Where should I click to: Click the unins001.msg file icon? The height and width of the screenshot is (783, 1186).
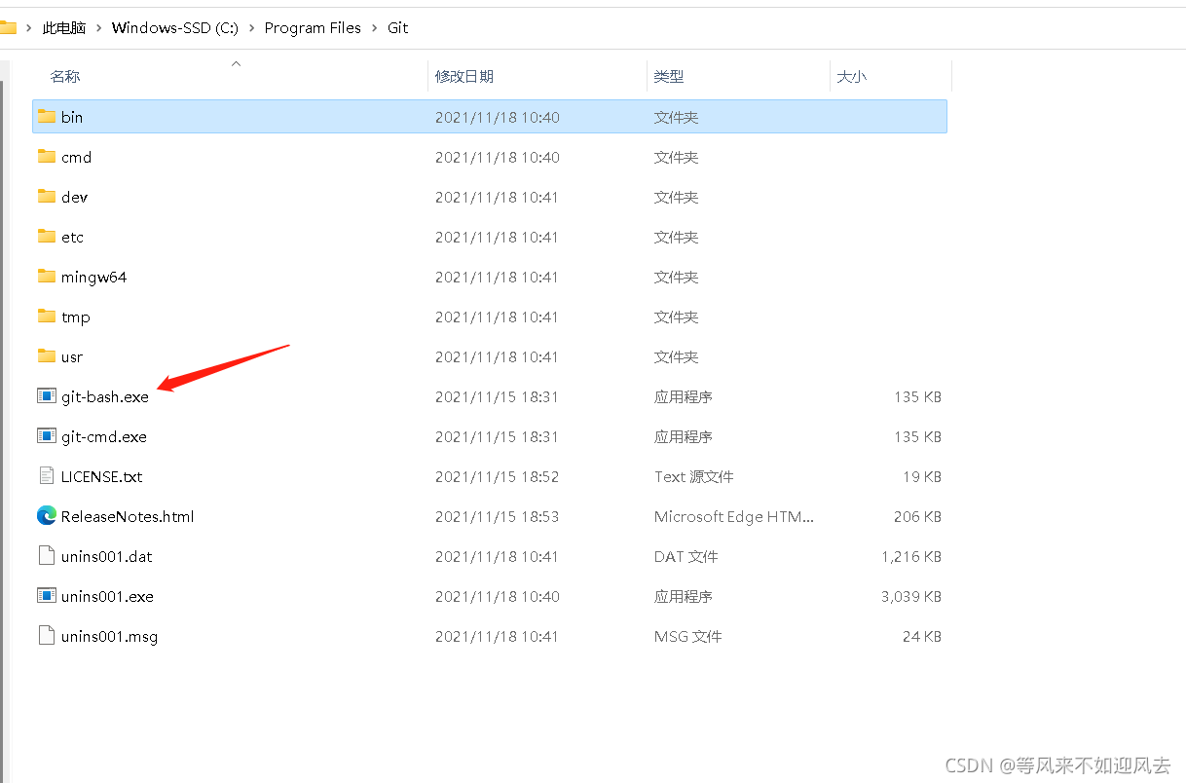click(47, 635)
